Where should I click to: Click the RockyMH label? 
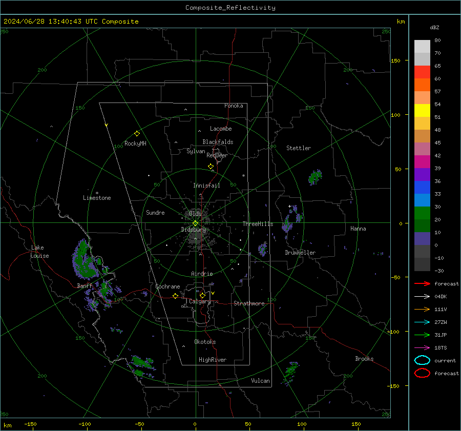pos(135,143)
